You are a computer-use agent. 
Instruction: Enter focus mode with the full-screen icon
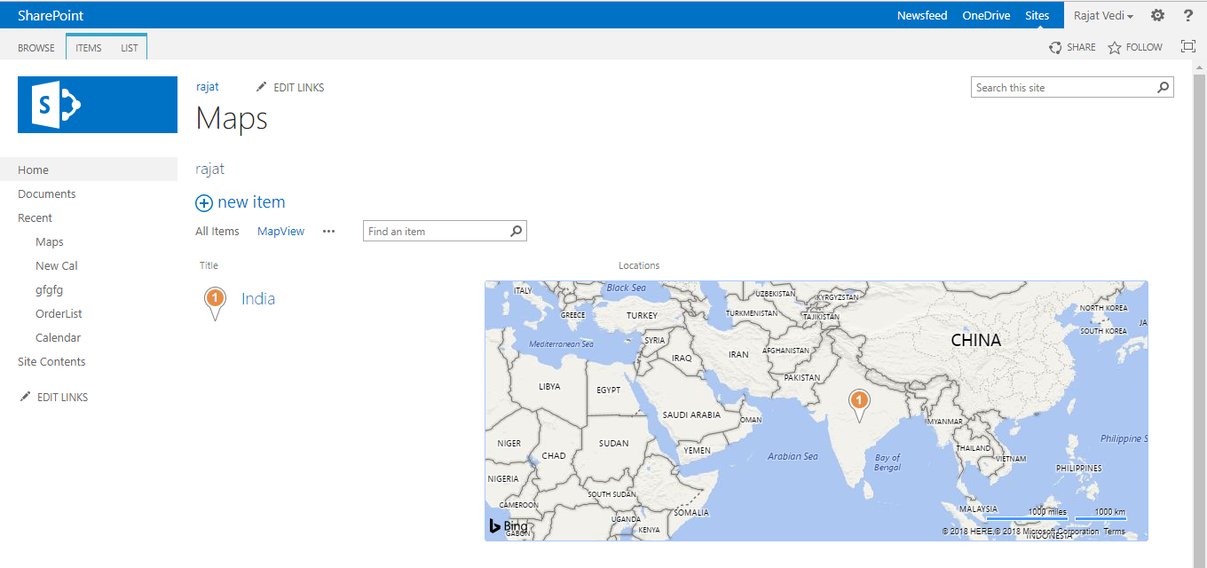click(1187, 46)
